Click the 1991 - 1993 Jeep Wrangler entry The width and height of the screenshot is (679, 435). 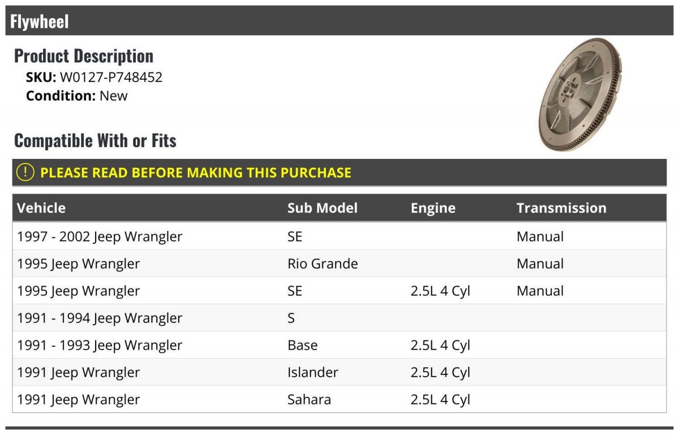click(100, 345)
